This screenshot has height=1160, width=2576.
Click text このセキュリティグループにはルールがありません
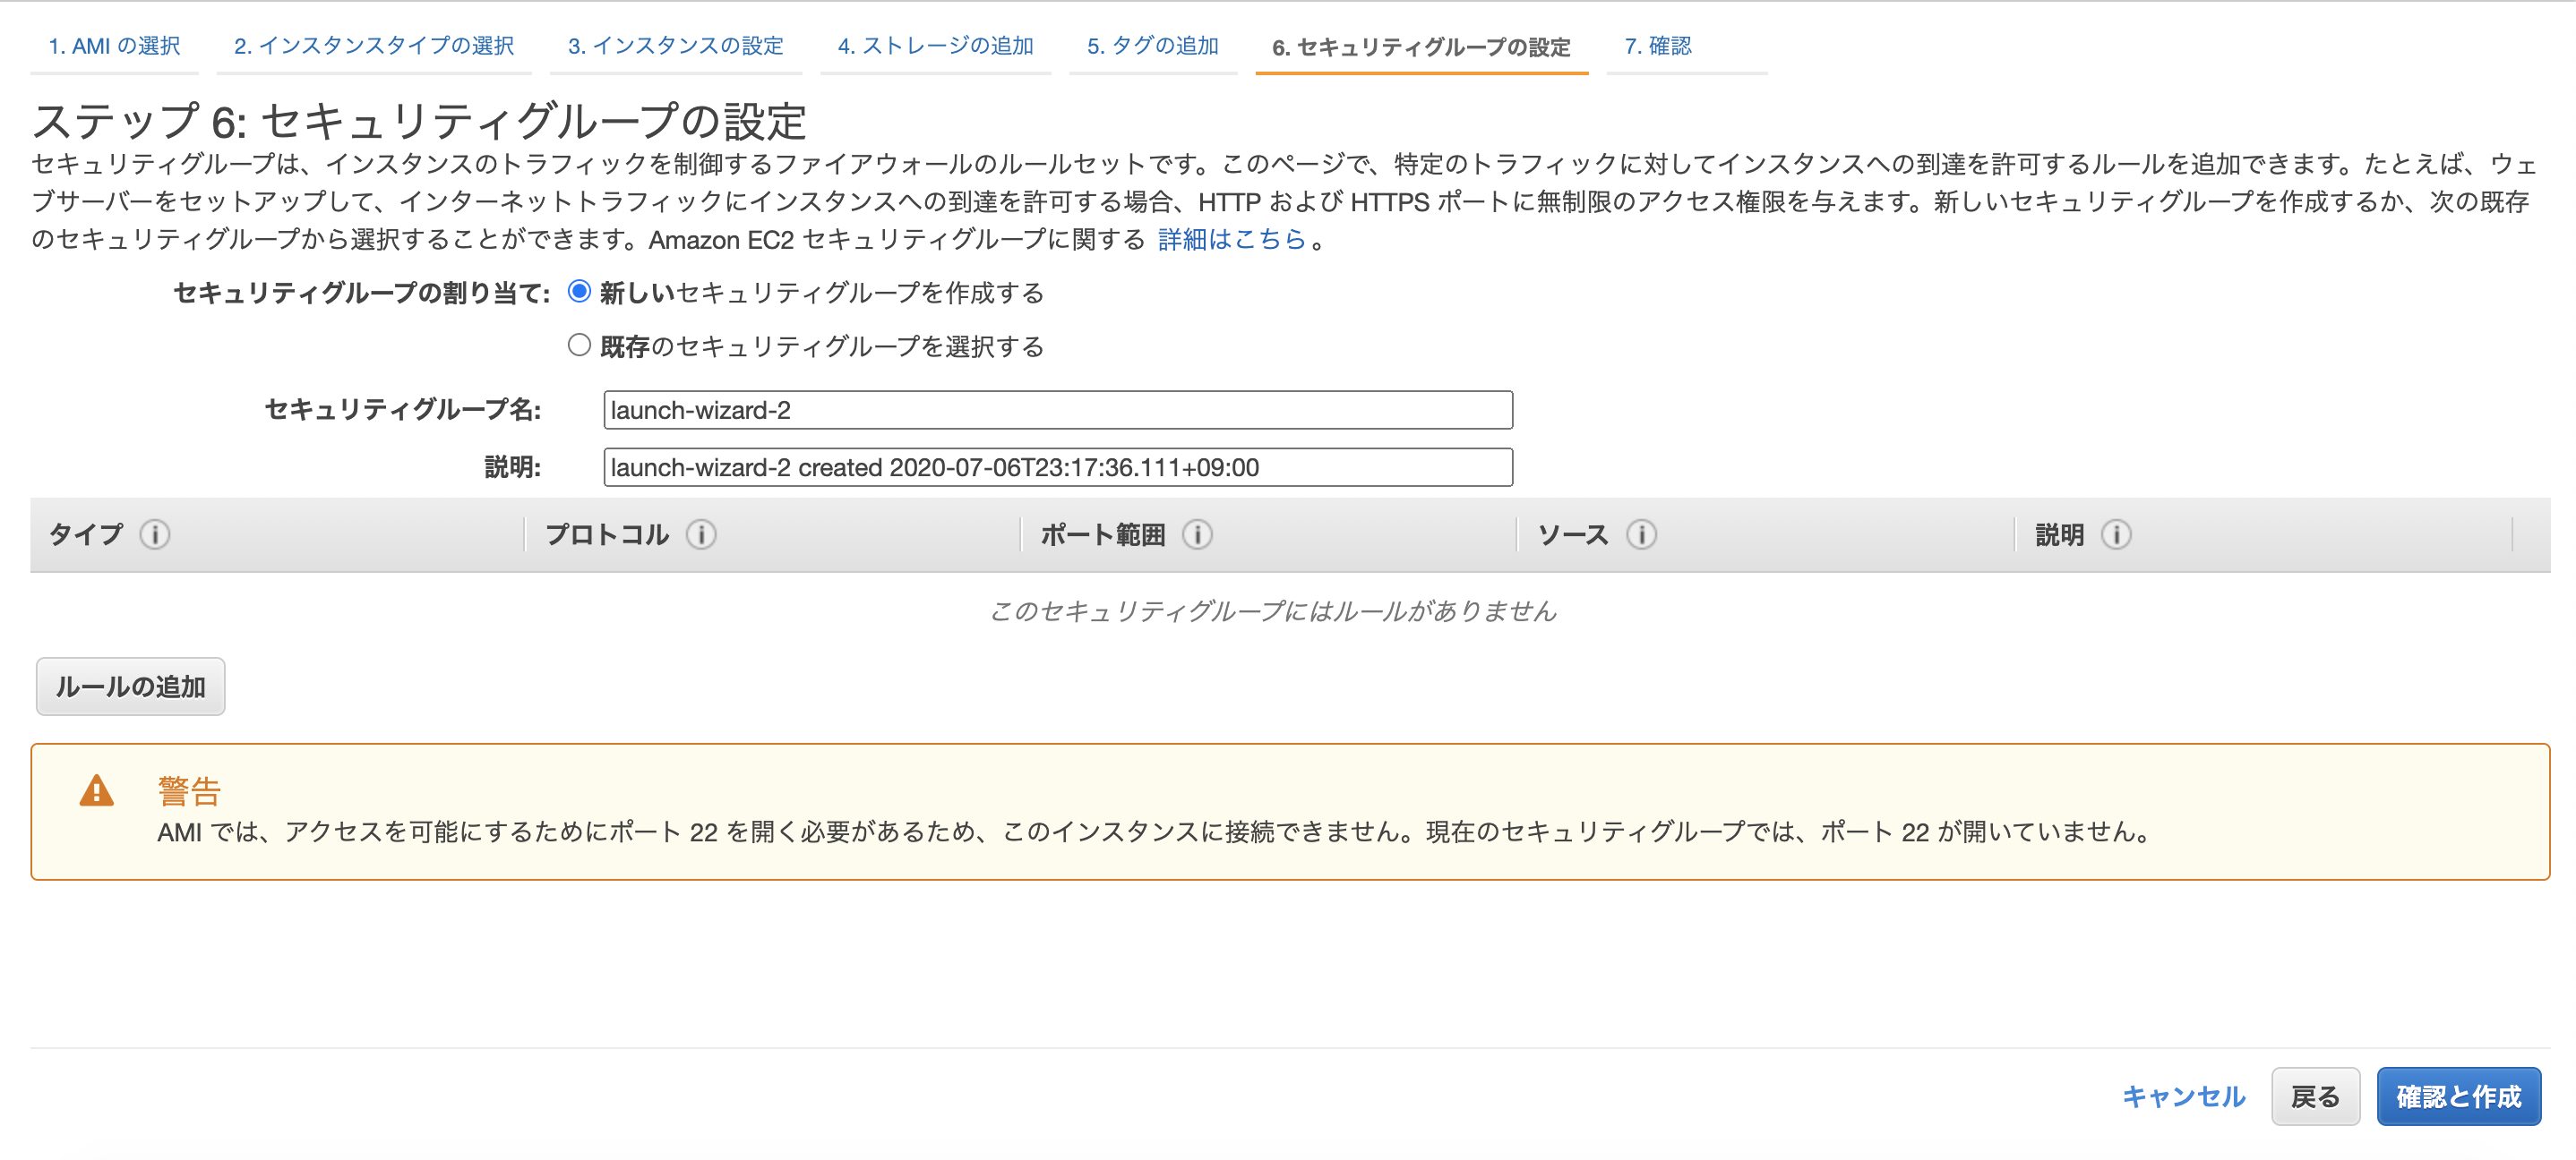1273,610
